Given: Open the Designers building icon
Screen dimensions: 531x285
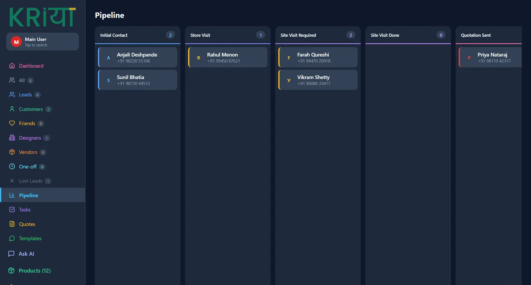Looking at the screenshot, I should click(x=12, y=138).
